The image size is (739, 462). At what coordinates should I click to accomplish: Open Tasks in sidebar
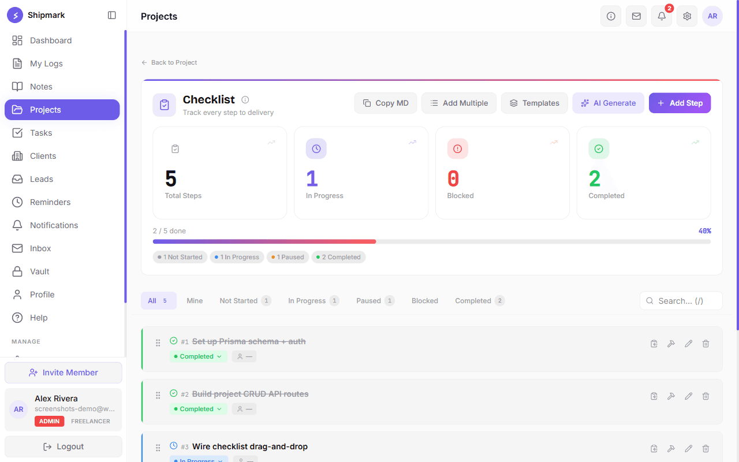coord(62,133)
